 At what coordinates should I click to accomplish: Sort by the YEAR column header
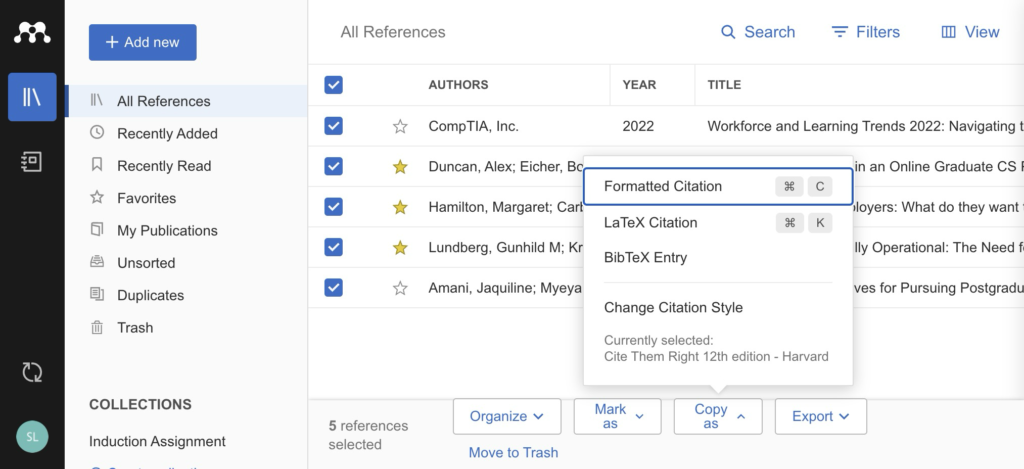pos(639,85)
